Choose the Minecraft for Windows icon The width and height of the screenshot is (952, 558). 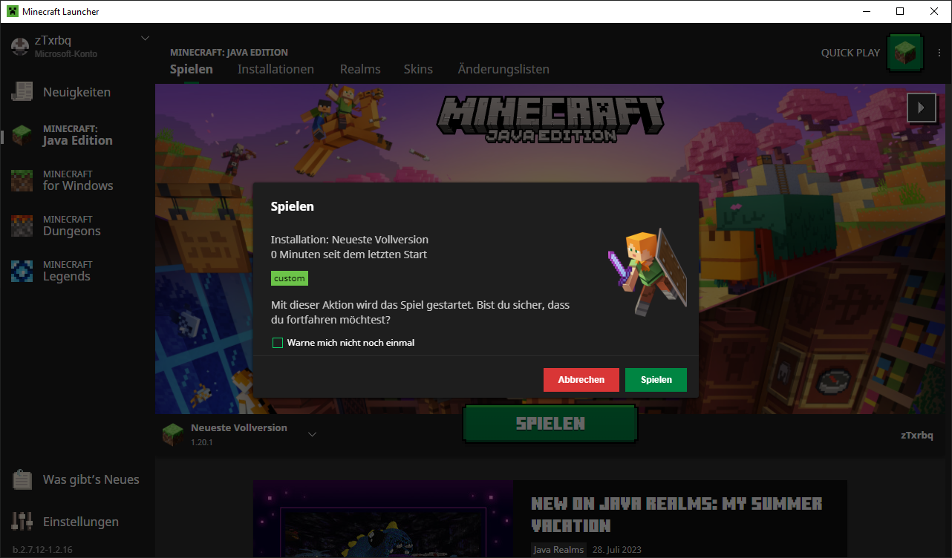click(22, 180)
